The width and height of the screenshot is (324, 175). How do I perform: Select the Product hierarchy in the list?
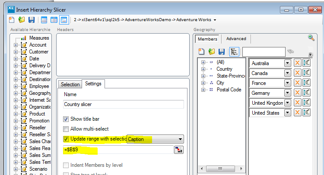click(37, 114)
